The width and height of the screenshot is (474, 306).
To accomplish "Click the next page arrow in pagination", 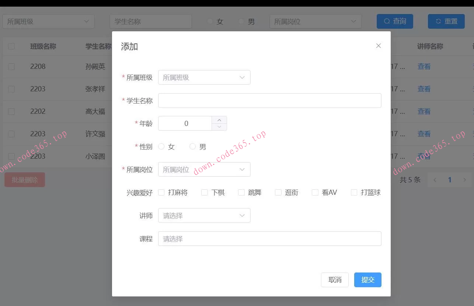I will (464, 180).
